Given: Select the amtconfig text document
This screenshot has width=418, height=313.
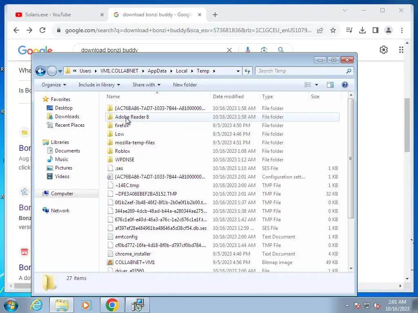Looking at the screenshot, I should (x=222, y=237).
